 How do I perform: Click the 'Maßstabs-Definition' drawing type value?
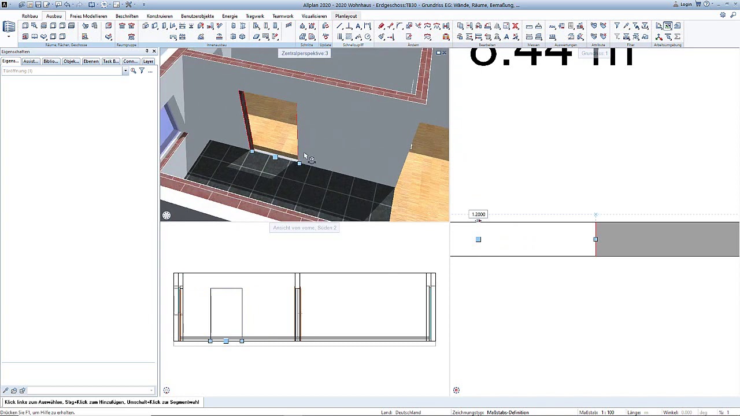(x=508, y=413)
